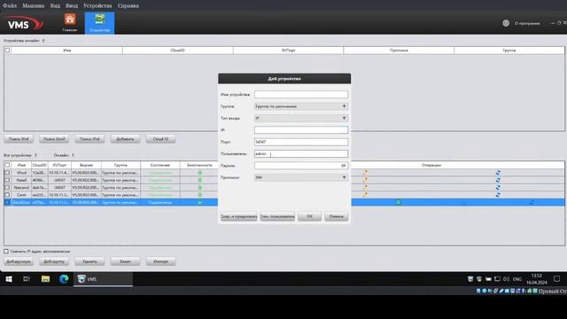Launch Microsoft Edge from taskbar
The image size is (567, 319).
coord(64,279)
